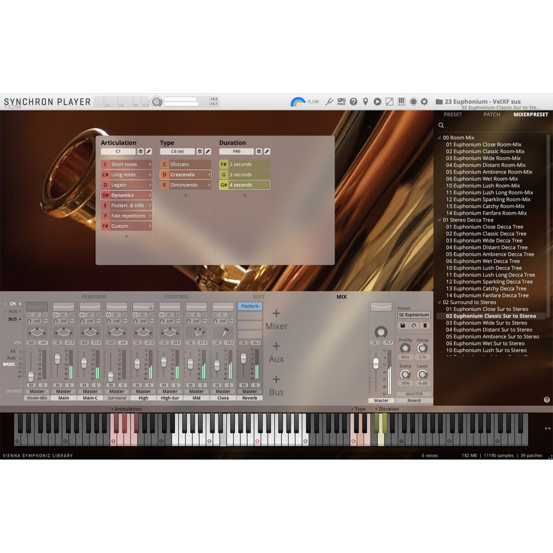Click the reverb preset reload icon
Screen dimensions: 553x553
click(x=414, y=326)
